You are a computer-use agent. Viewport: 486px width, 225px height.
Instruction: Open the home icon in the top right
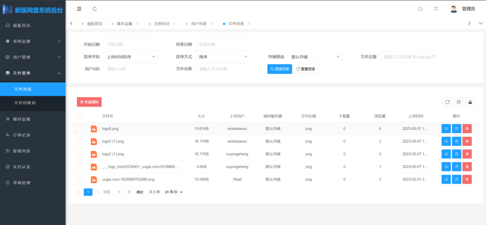[x=420, y=9]
